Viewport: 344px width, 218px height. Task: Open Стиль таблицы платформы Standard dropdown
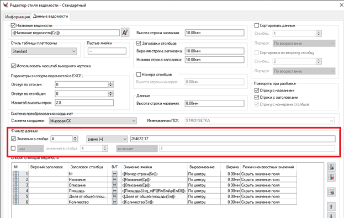click(x=44, y=51)
